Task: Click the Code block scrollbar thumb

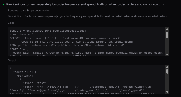Action: click(x=167, y=35)
